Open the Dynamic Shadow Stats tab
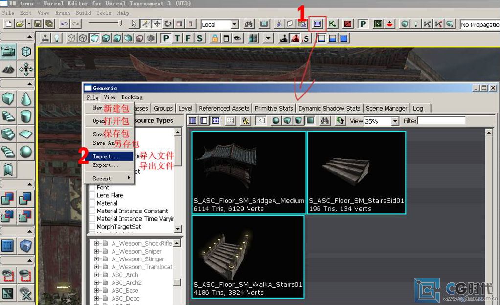This screenshot has height=305, width=500. (x=329, y=109)
